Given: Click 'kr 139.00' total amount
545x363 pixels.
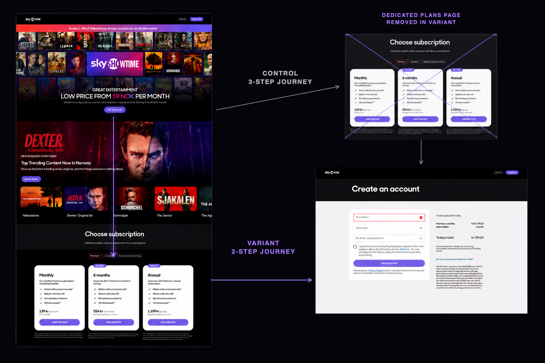Looking at the screenshot, I should click(477, 238).
